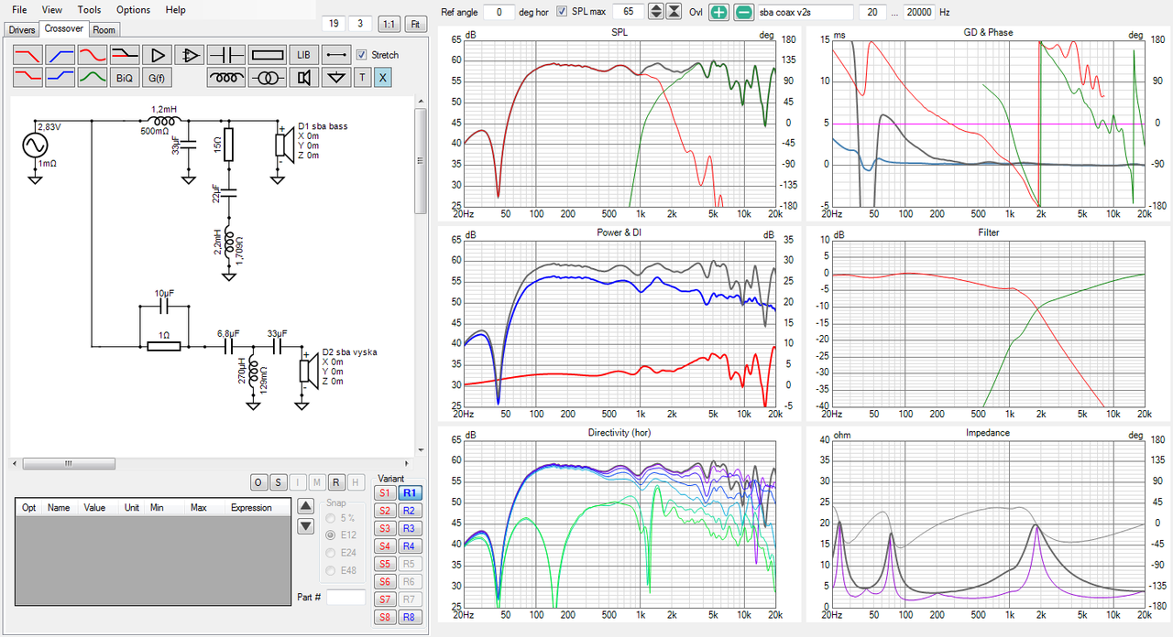Click the Fit zoom button
The height and width of the screenshot is (637, 1173).
[x=416, y=24]
